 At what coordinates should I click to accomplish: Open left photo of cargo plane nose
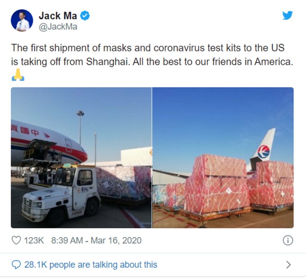click(x=81, y=157)
